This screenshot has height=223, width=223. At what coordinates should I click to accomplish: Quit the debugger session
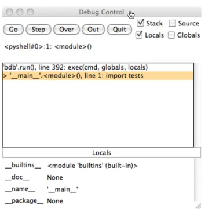pos(119,30)
